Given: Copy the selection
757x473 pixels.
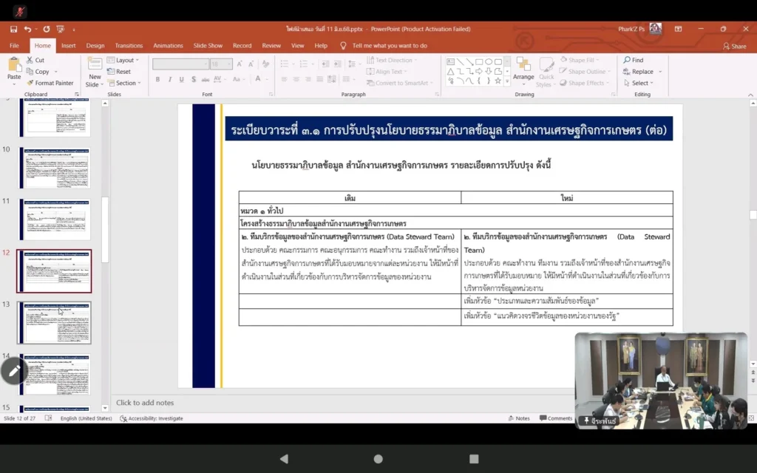Looking at the screenshot, I should click(x=38, y=72).
